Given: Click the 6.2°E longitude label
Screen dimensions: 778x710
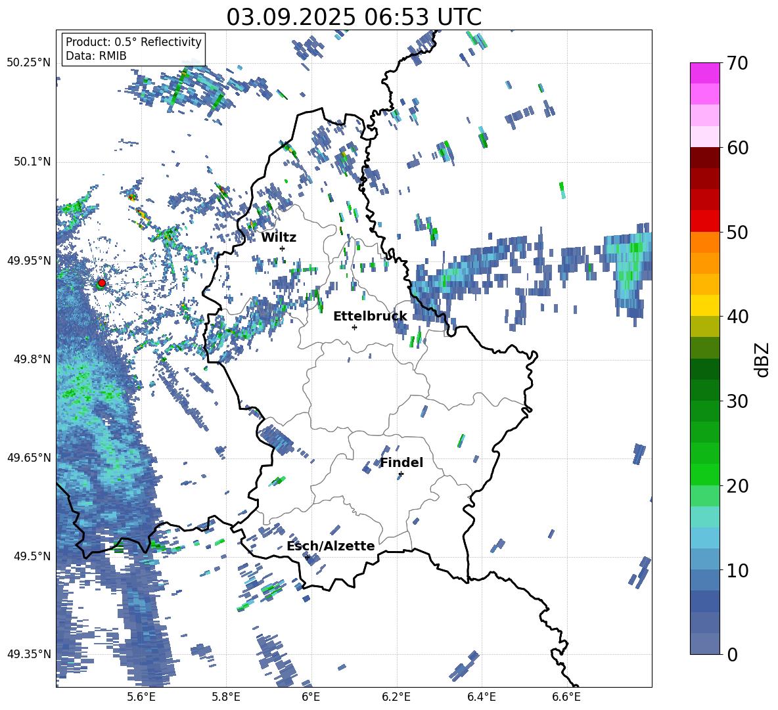Looking at the screenshot, I should pyautogui.click(x=396, y=697).
